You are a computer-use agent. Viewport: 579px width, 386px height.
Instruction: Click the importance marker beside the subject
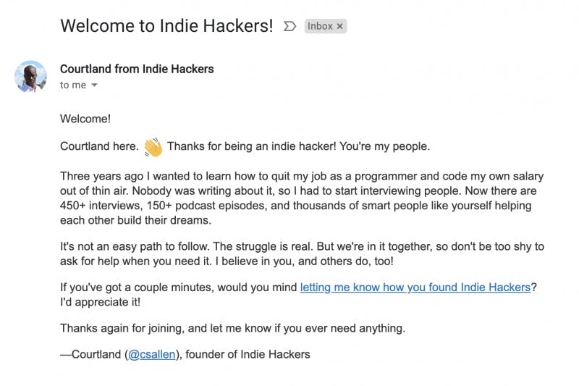(289, 27)
